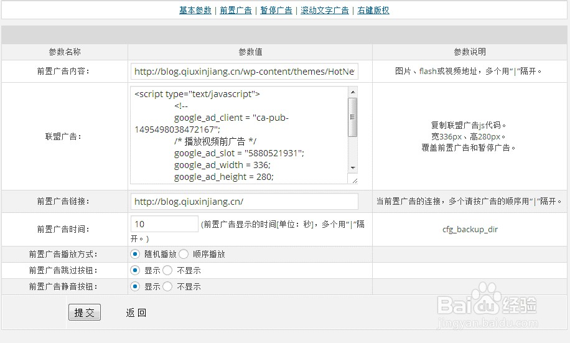Click inside the 联盟广告 script textarea

[x=239, y=135]
